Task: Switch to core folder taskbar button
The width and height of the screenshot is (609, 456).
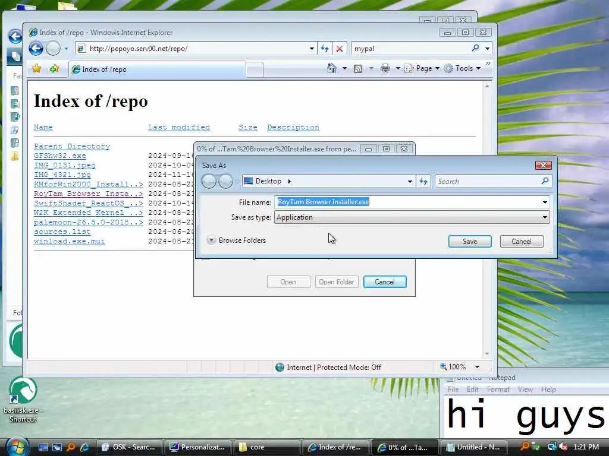Action: [266, 447]
